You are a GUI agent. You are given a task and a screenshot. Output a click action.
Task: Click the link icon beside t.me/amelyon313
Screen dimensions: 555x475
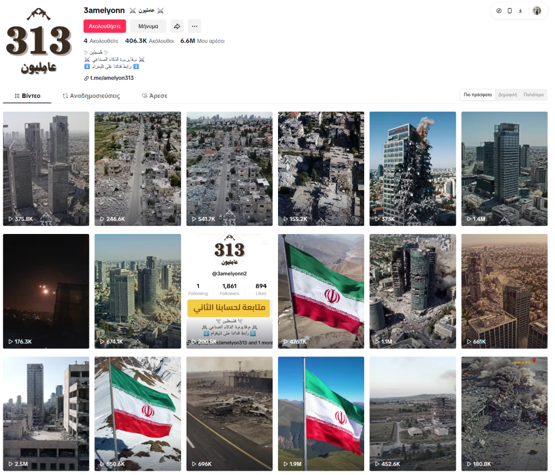(x=86, y=78)
